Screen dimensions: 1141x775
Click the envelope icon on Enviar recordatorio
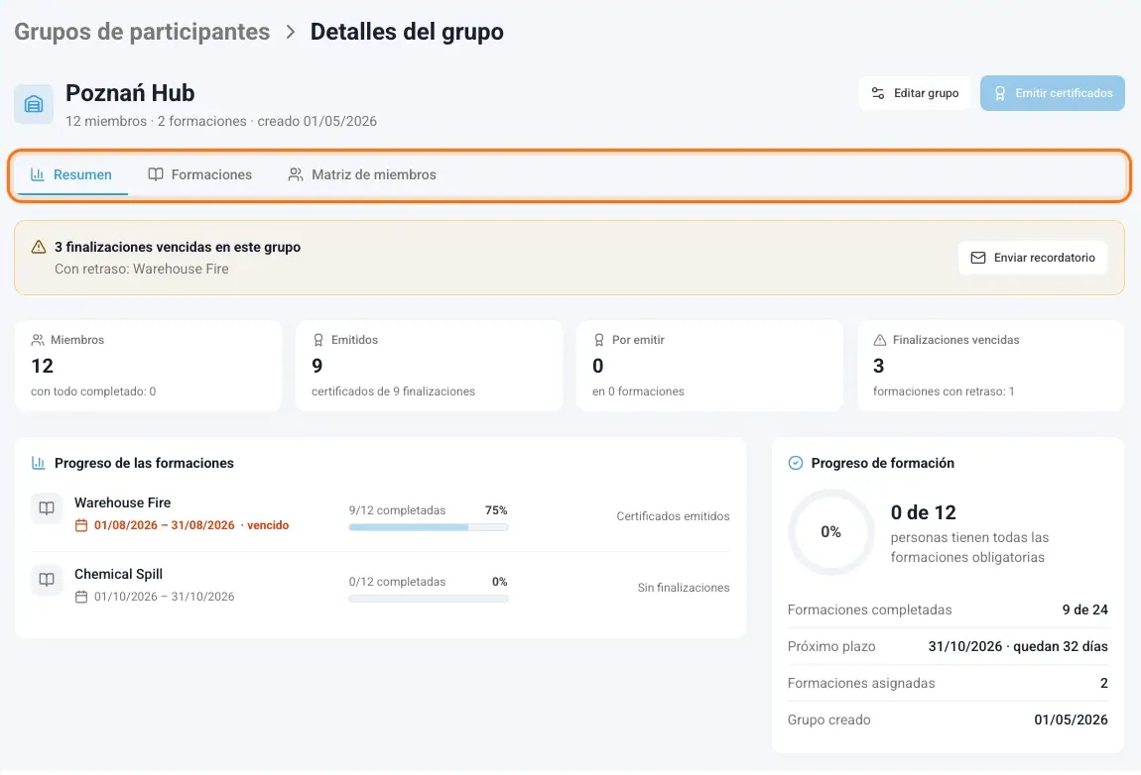click(978, 258)
